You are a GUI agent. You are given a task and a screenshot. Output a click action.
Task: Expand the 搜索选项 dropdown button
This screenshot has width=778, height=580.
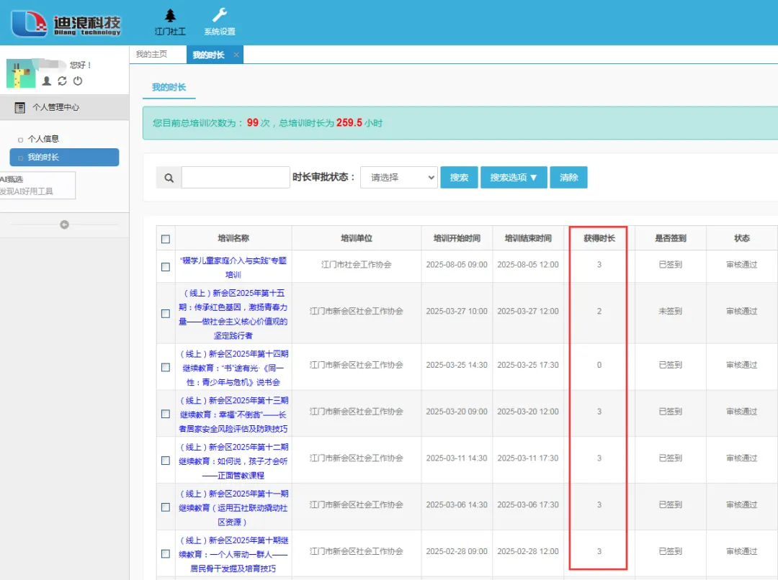click(513, 178)
